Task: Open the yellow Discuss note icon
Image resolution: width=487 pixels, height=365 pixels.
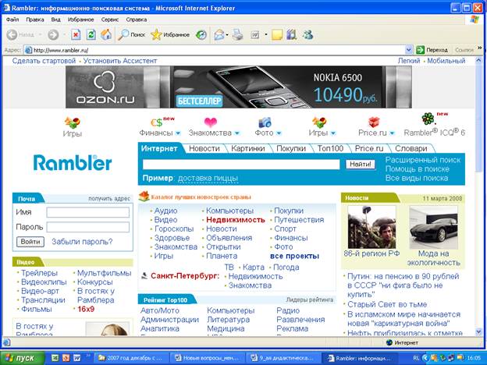Action: [277, 35]
